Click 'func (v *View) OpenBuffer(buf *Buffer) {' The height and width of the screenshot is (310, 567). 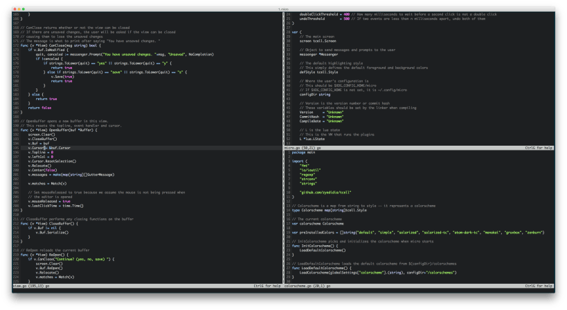tap(59, 130)
